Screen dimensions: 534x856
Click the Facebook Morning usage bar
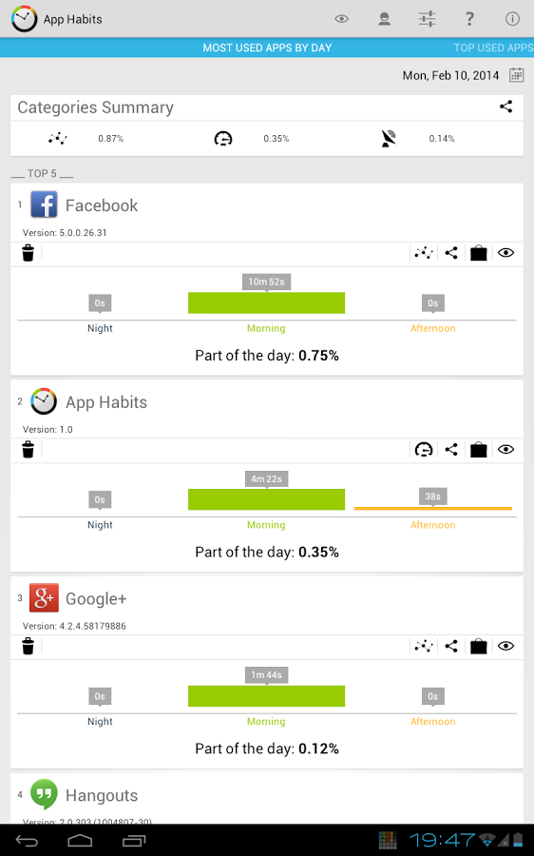click(x=266, y=303)
